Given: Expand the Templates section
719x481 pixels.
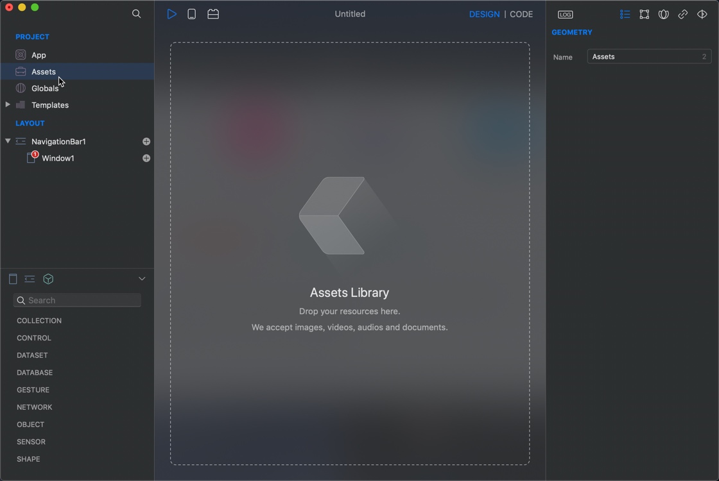Looking at the screenshot, I should (x=8, y=105).
